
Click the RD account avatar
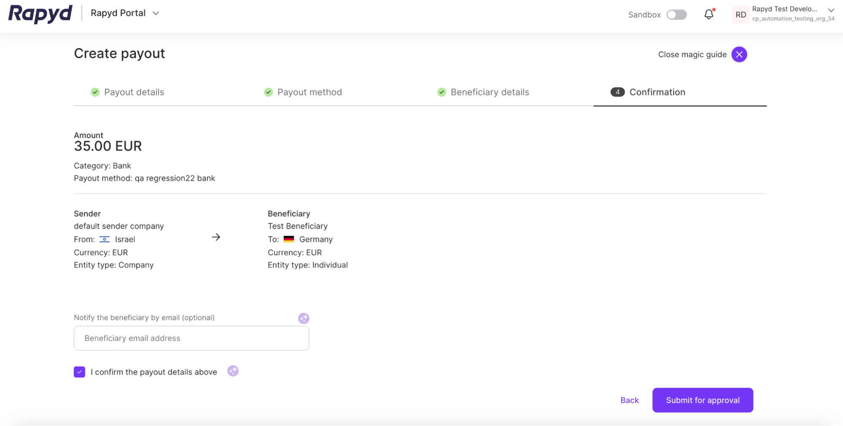tap(740, 14)
